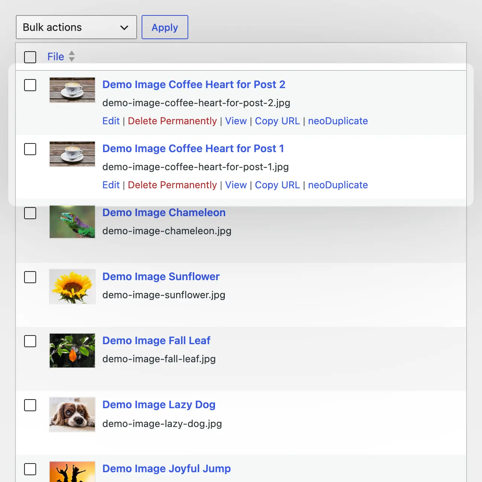The image size is (482, 482).
Task: Select the Coffee Heart for Post 2 checkbox
Action: [x=30, y=85]
